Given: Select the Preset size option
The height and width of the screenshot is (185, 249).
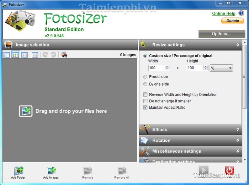Looking at the screenshot, I should (x=156, y=77).
